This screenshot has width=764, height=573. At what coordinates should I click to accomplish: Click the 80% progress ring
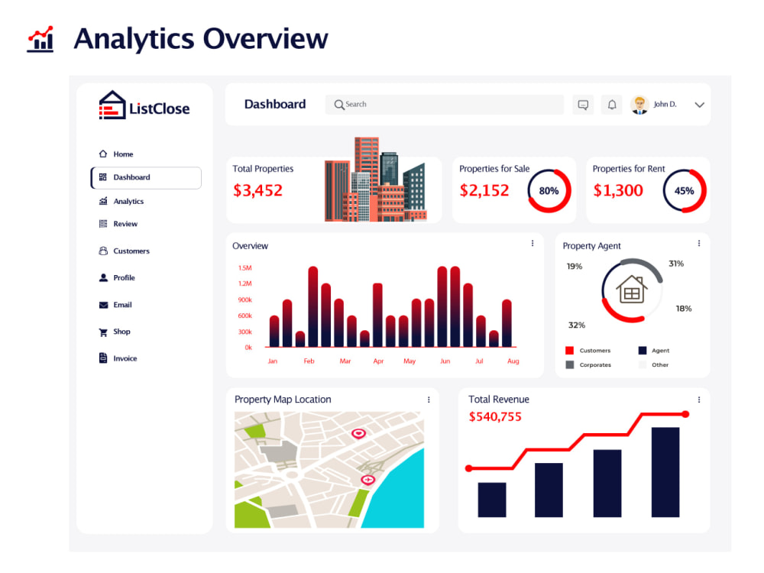[x=549, y=191]
